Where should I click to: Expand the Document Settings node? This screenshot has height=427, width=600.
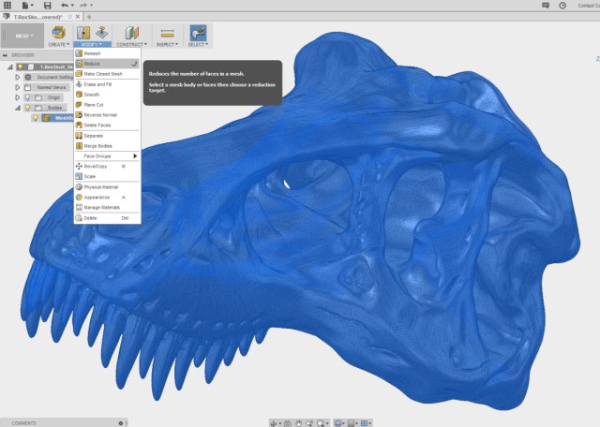(x=17, y=77)
